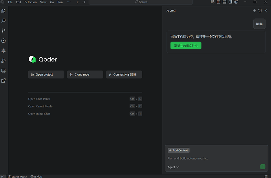Open the Edit menu
This screenshot has height=178, width=271.
[x=19, y=2]
